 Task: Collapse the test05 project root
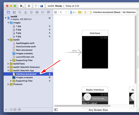6,18
